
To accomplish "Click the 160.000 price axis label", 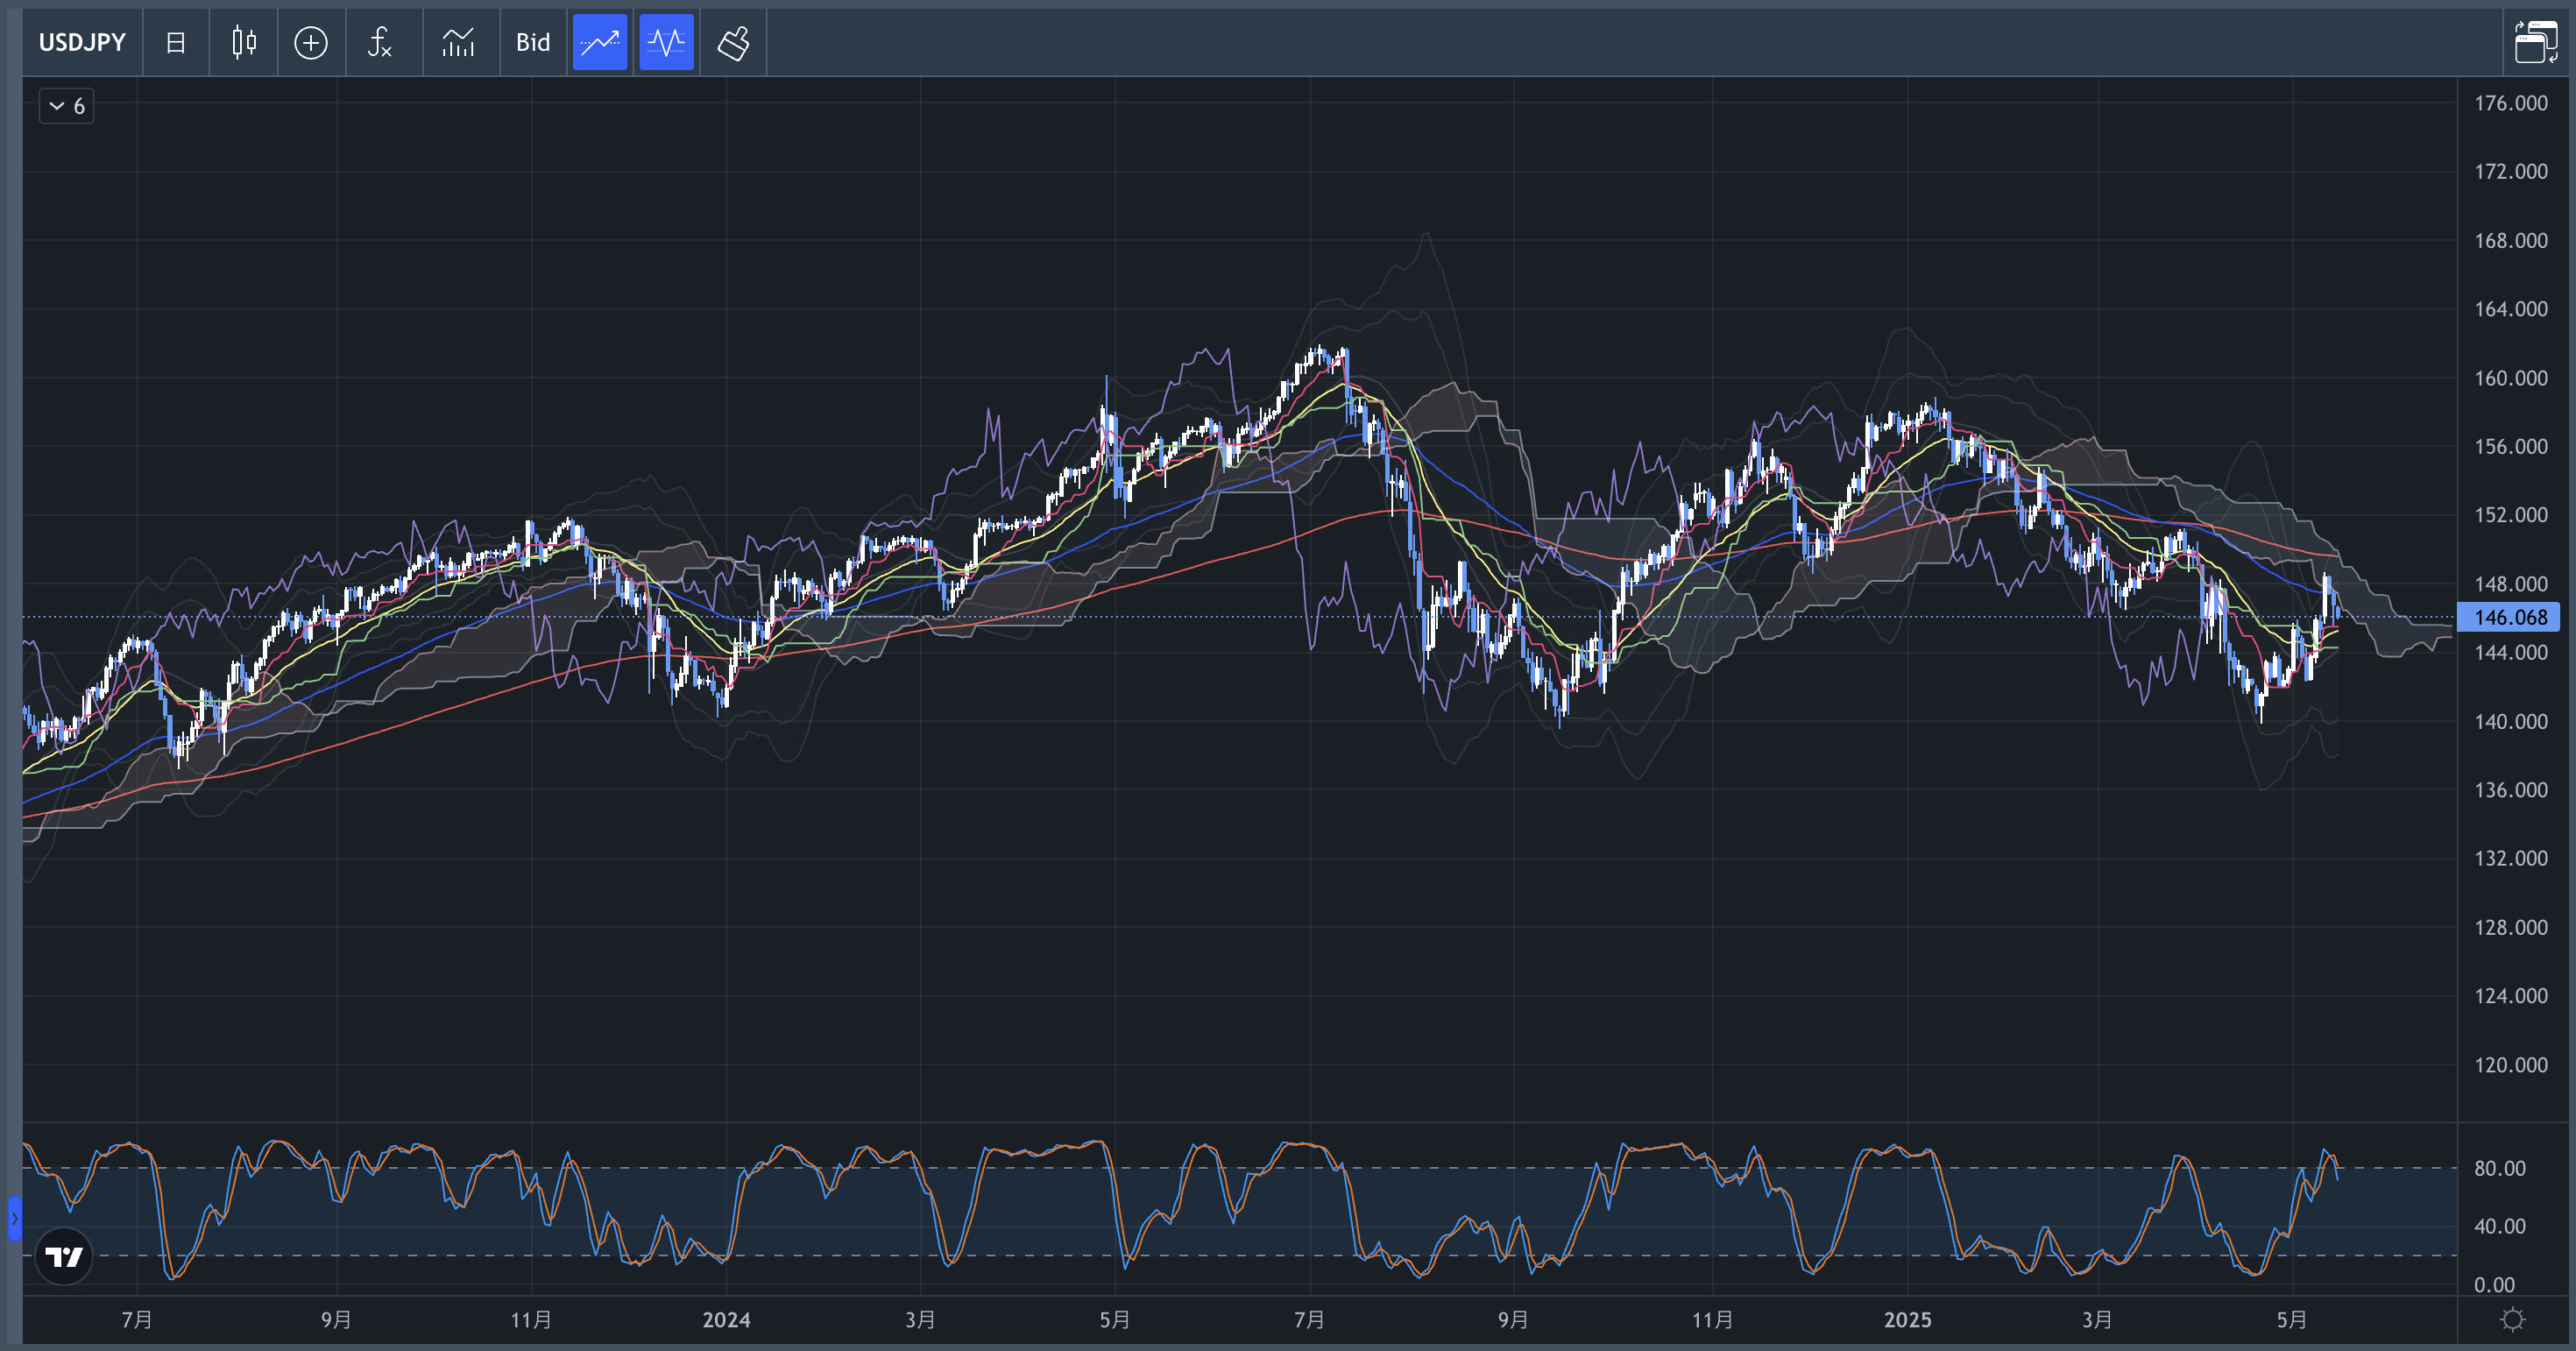I will [x=2510, y=378].
